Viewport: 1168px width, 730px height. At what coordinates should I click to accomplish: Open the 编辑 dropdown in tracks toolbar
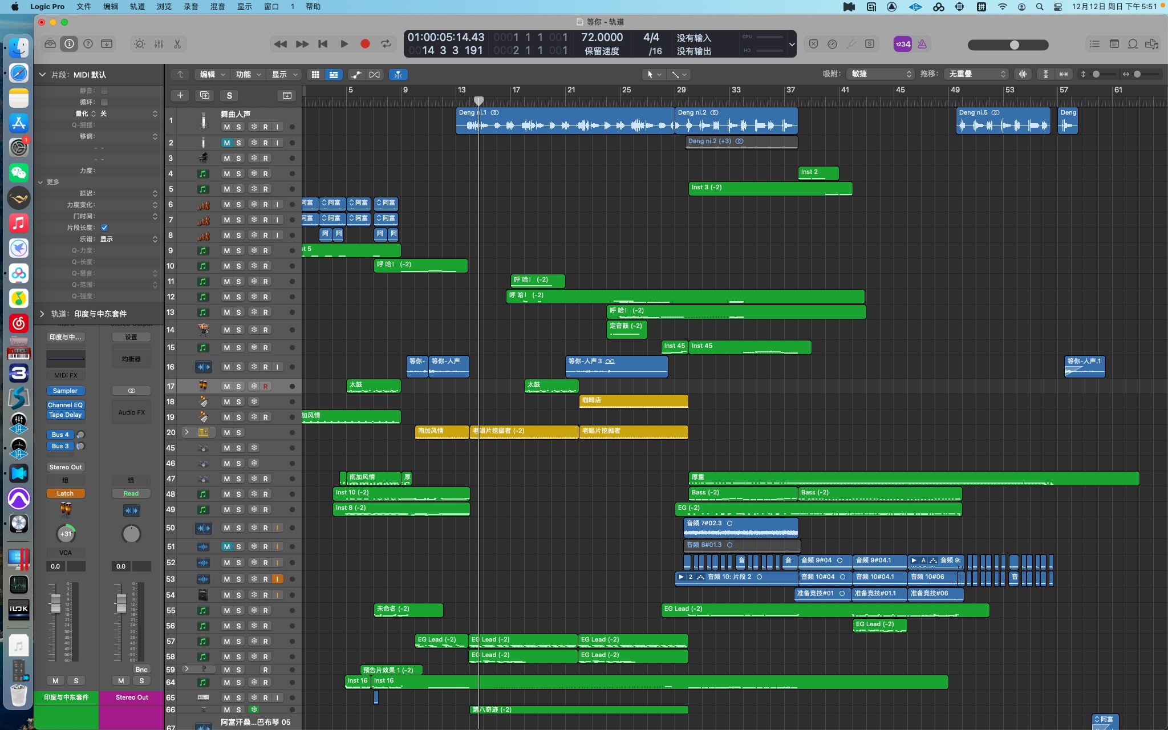(x=213, y=75)
